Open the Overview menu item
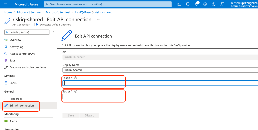This screenshot has height=130, width=258. pyautogui.click(x=15, y=40)
